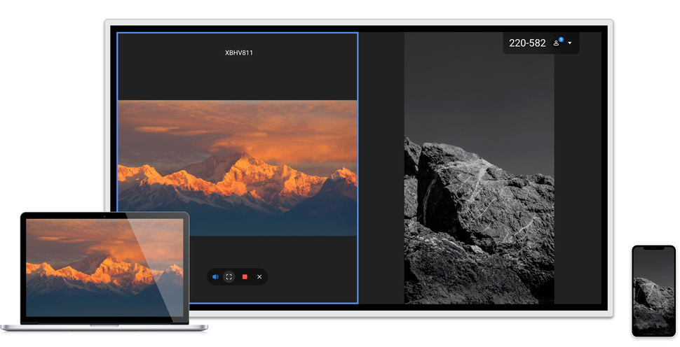Viewport: 680px width, 347px height.
Task: Open the participants icon beside 220-582
Action: (x=557, y=43)
